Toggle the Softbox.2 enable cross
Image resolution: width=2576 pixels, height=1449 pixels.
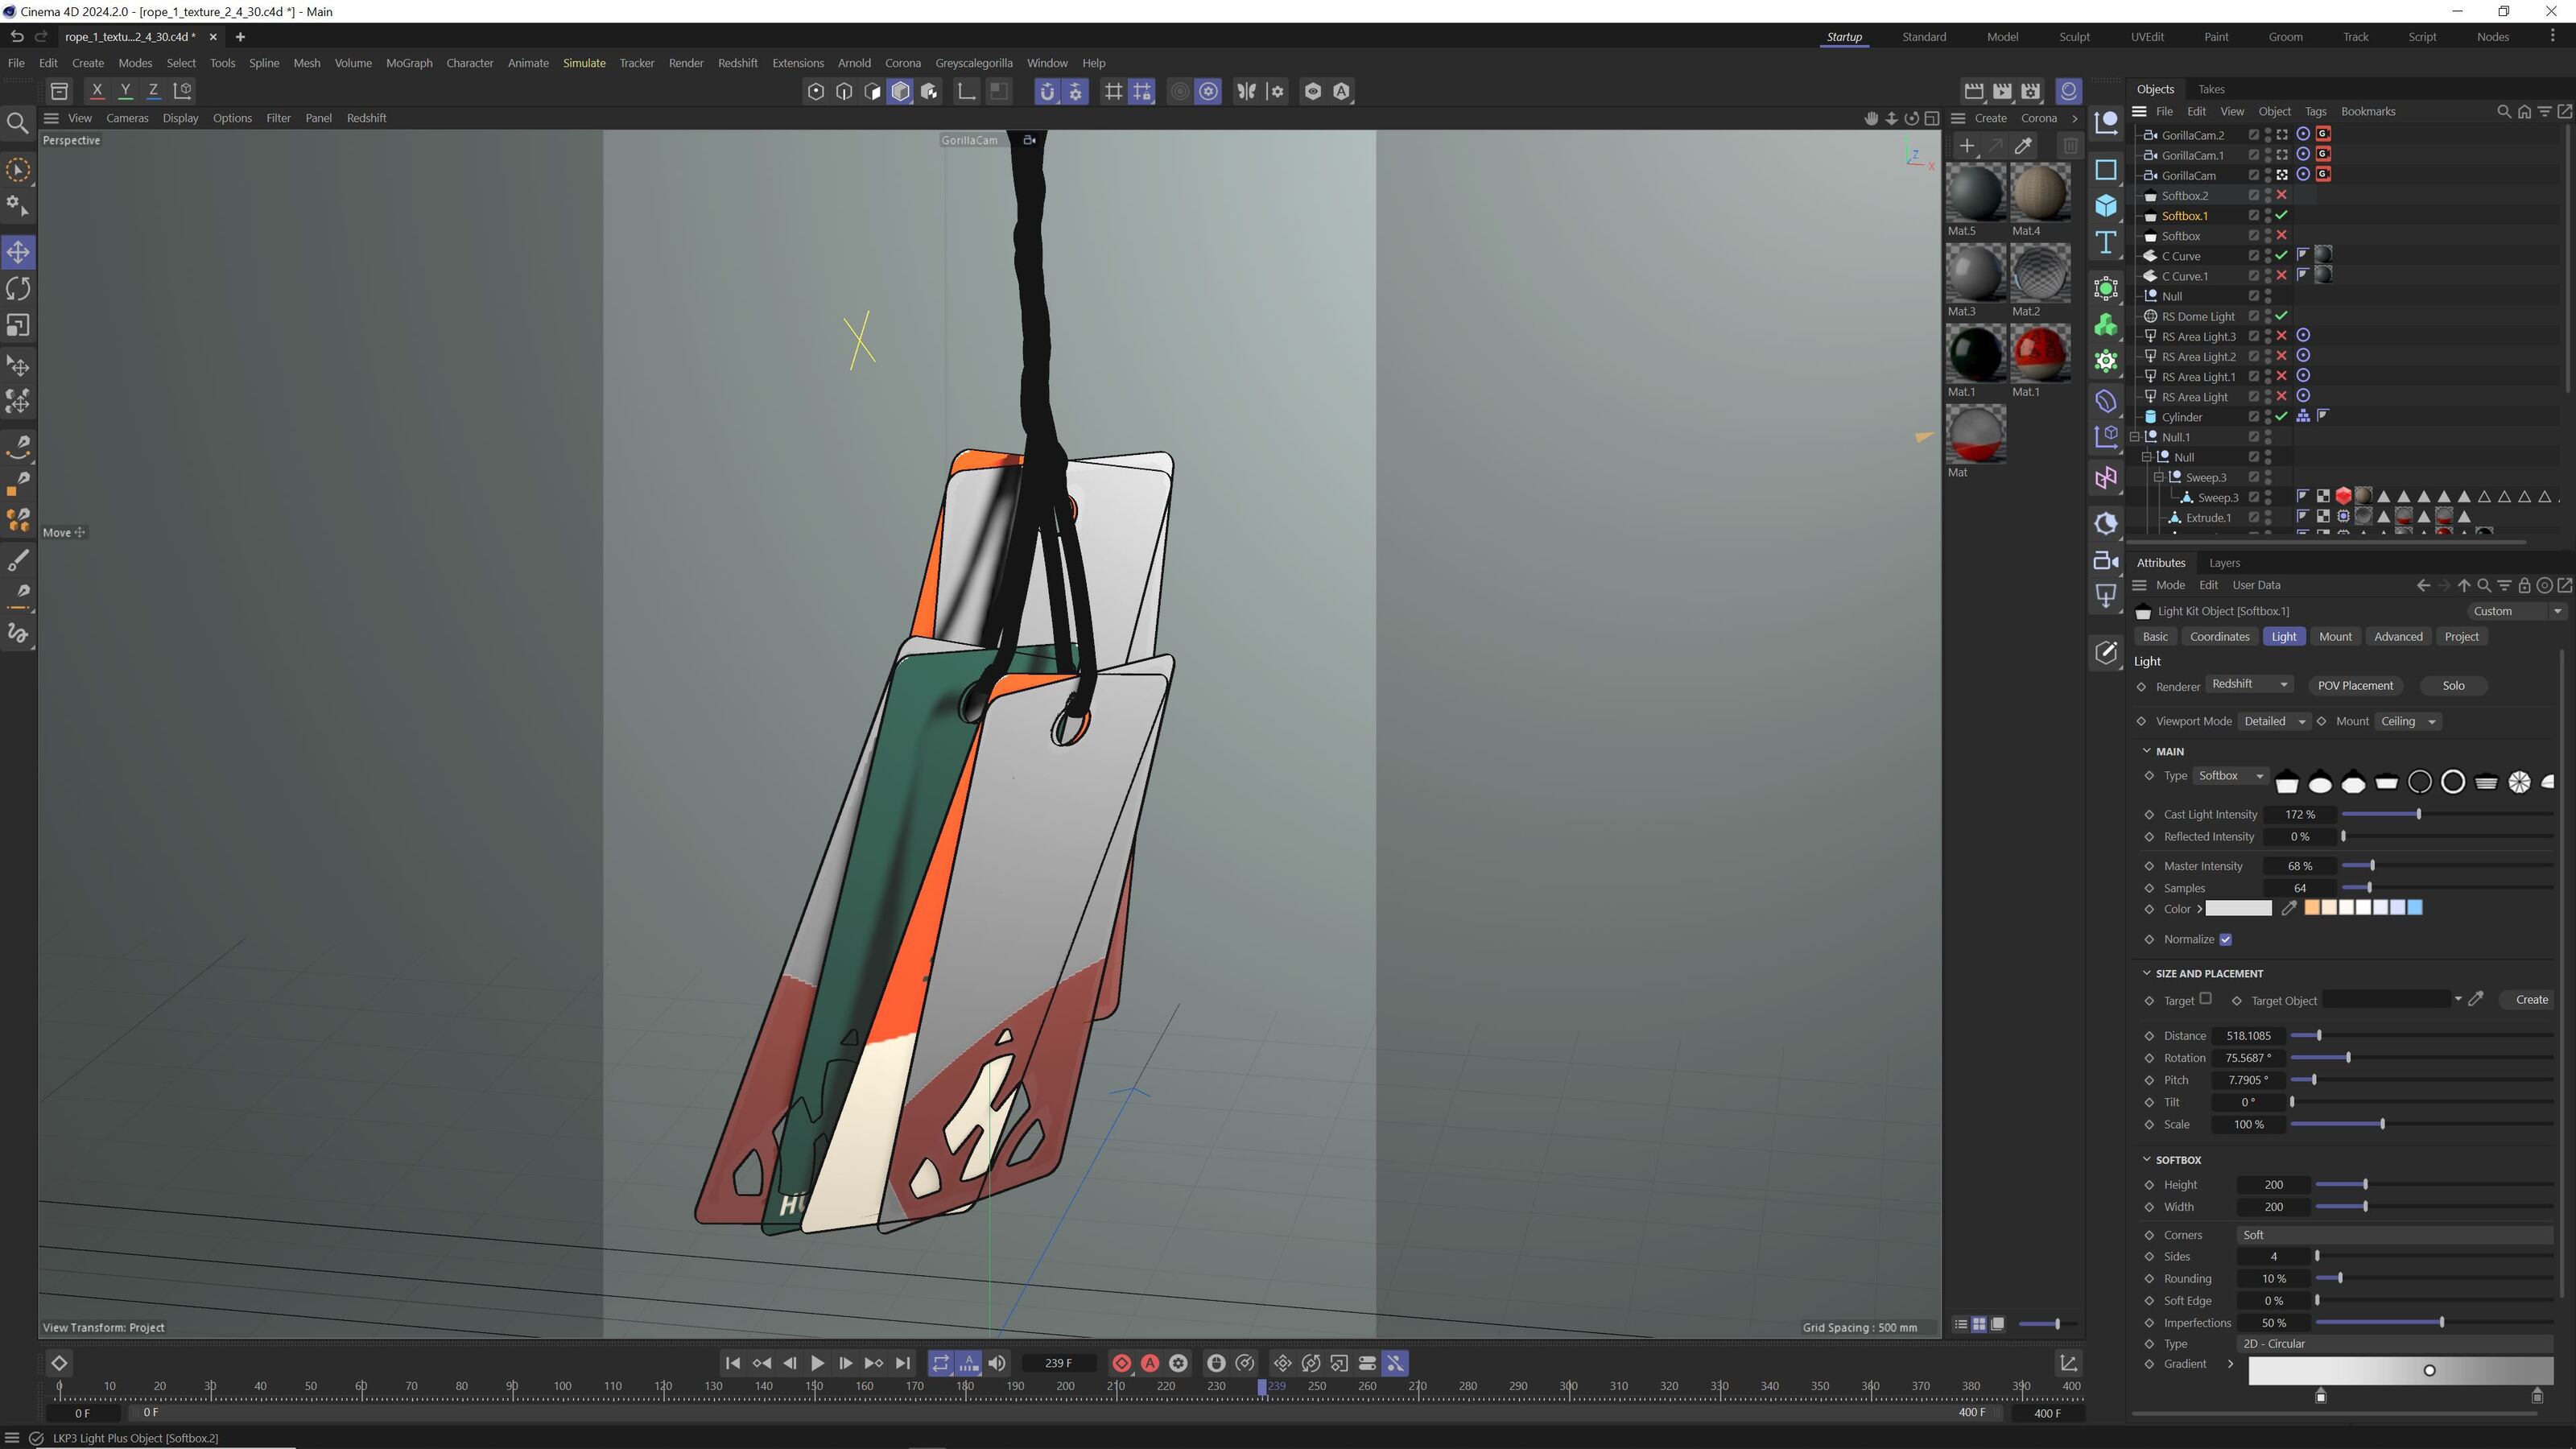tap(2282, 195)
